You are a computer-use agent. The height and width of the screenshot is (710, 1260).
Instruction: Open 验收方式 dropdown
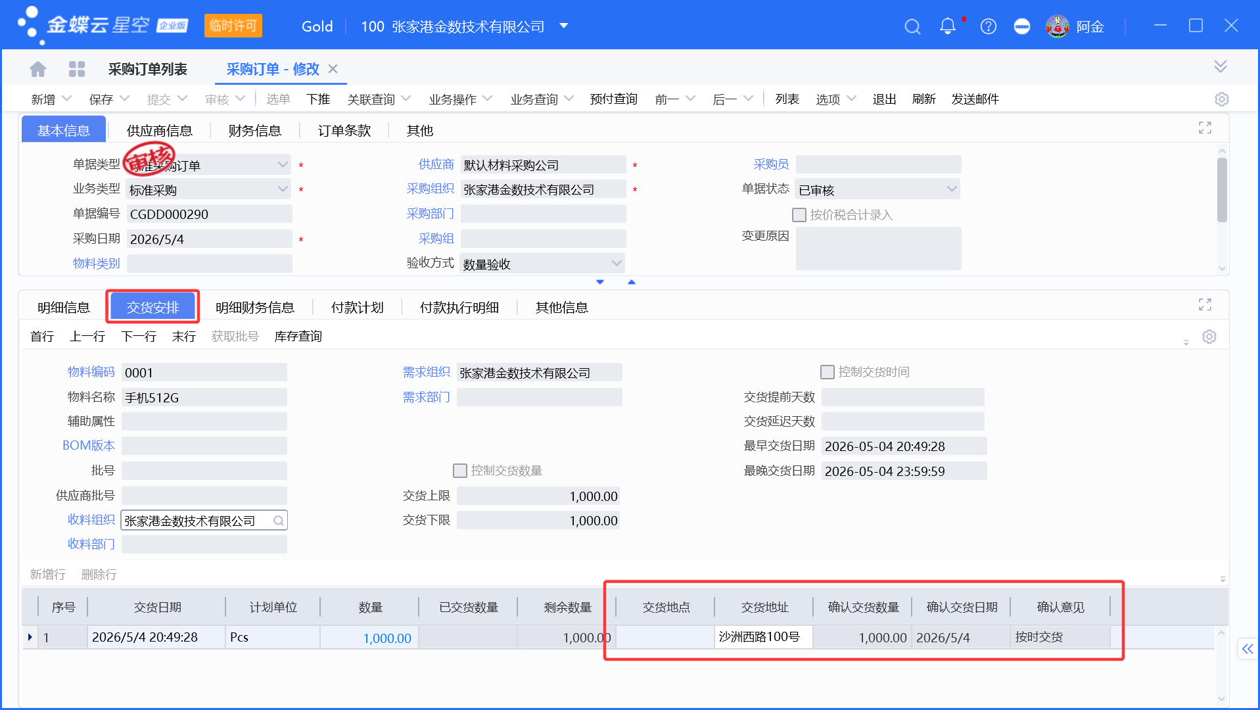pos(542,264)
